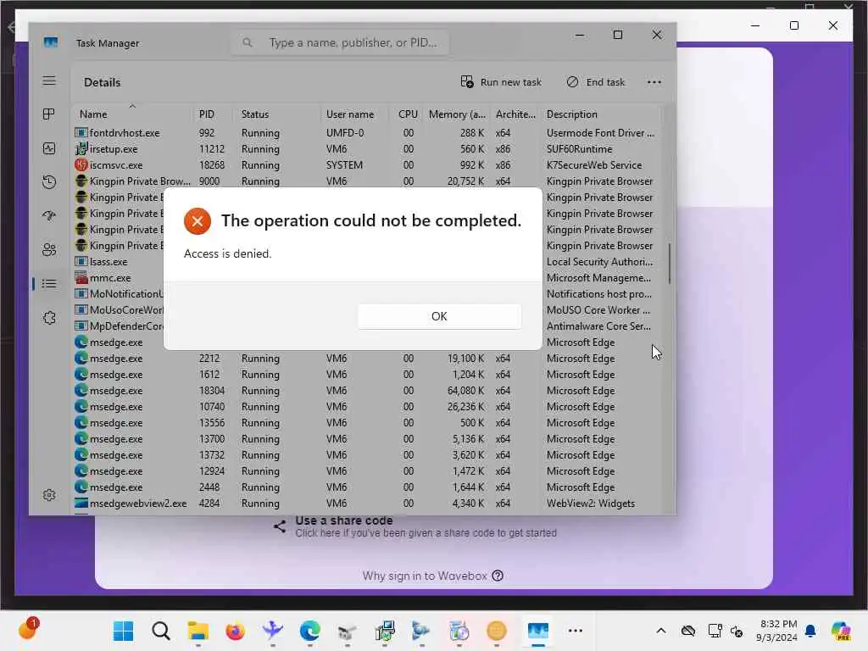Sort by the Architecture column header

[515, 114]
